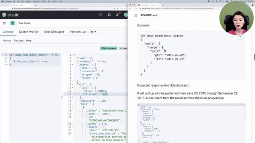Collapse the response root at line 1
The height and width of the screenshot is (143, 255).
point(73,55)
